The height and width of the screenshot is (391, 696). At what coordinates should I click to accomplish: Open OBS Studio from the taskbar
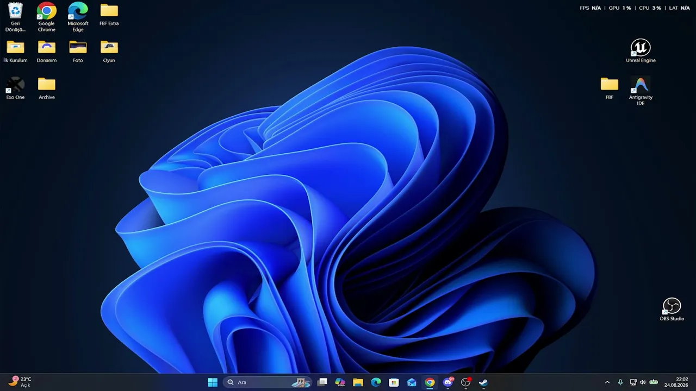[x=465, y=382]
